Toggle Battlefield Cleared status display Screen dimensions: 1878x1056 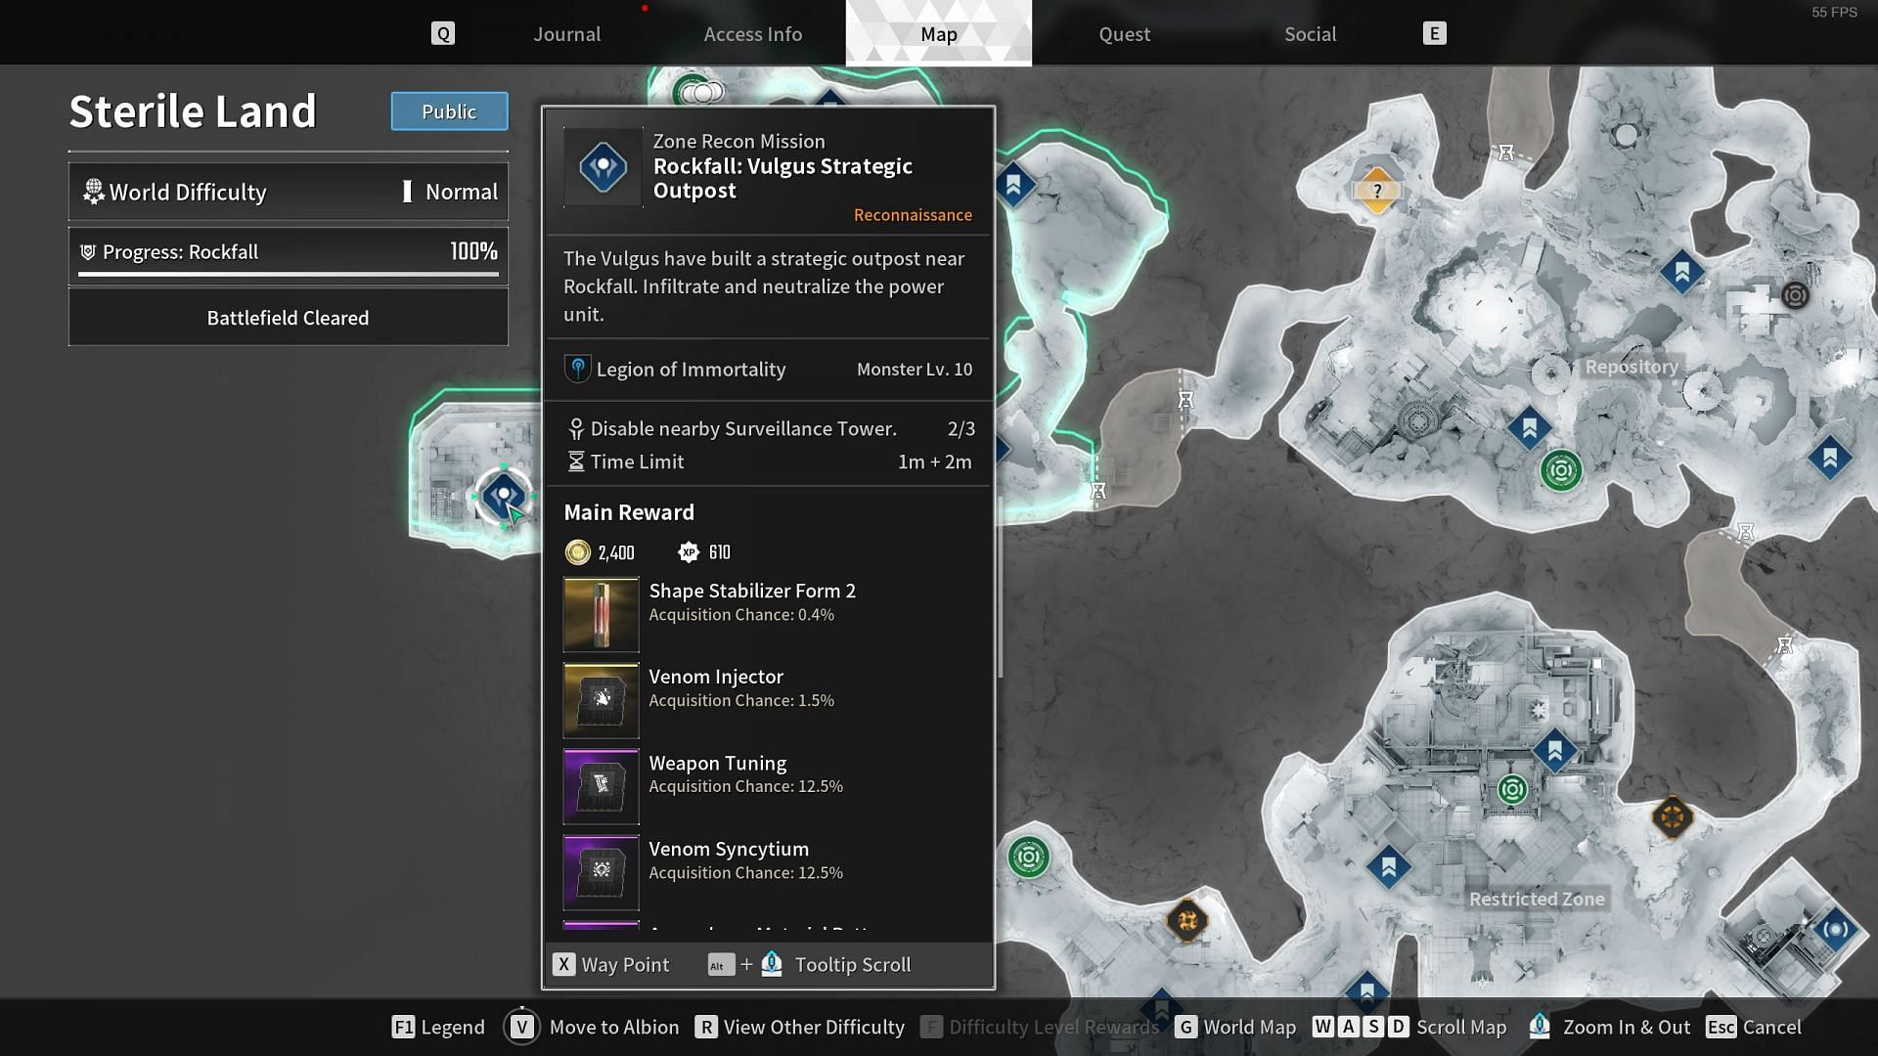coord(288,317)
